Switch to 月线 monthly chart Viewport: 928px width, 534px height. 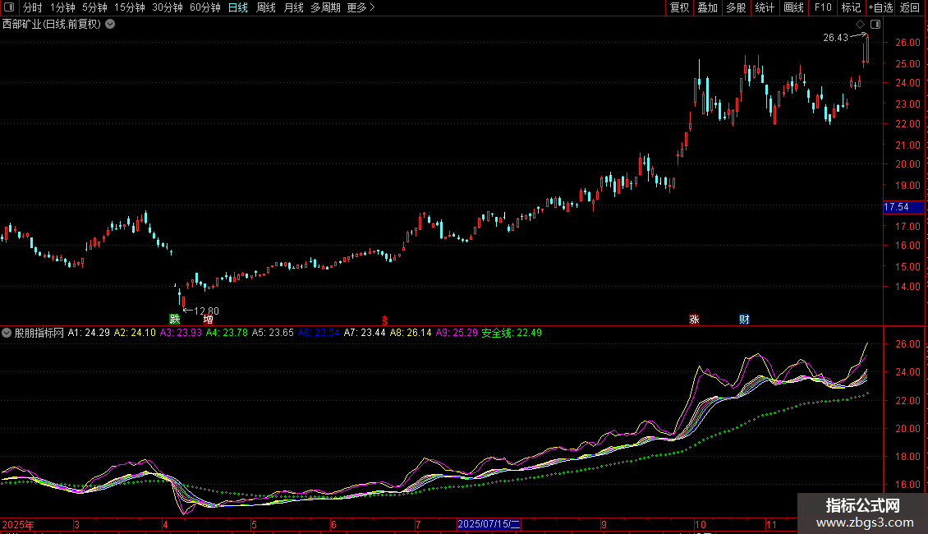coord(293,7)
